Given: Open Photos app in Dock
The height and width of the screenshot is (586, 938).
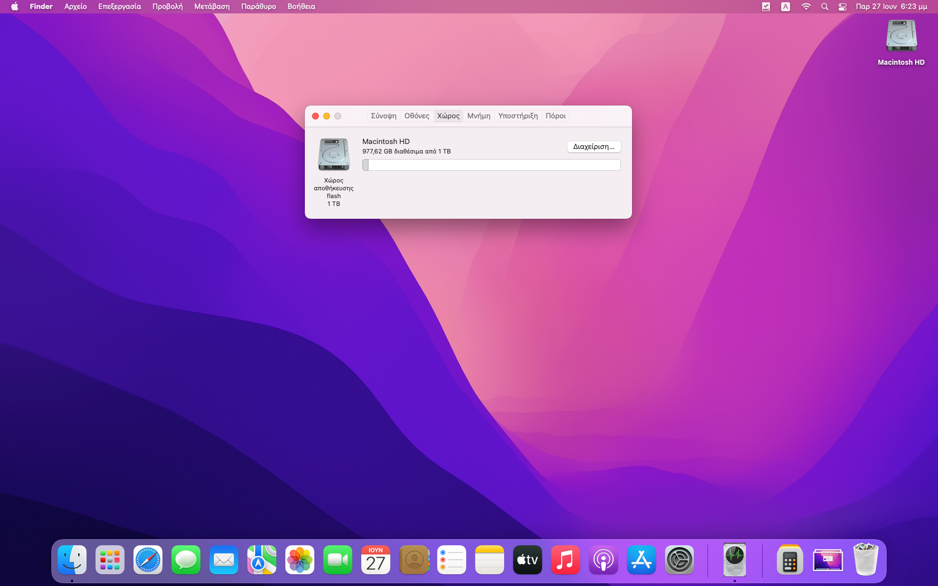Looking at the screenshot, I should (300, 560).
